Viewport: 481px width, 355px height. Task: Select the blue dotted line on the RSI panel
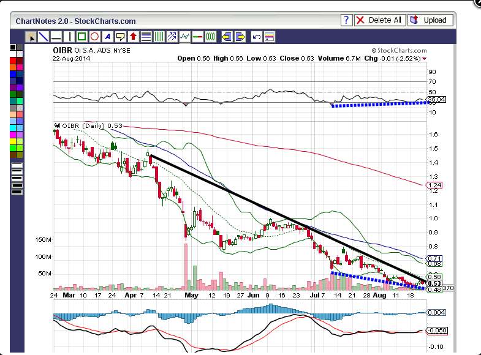(x=380, y=105)
